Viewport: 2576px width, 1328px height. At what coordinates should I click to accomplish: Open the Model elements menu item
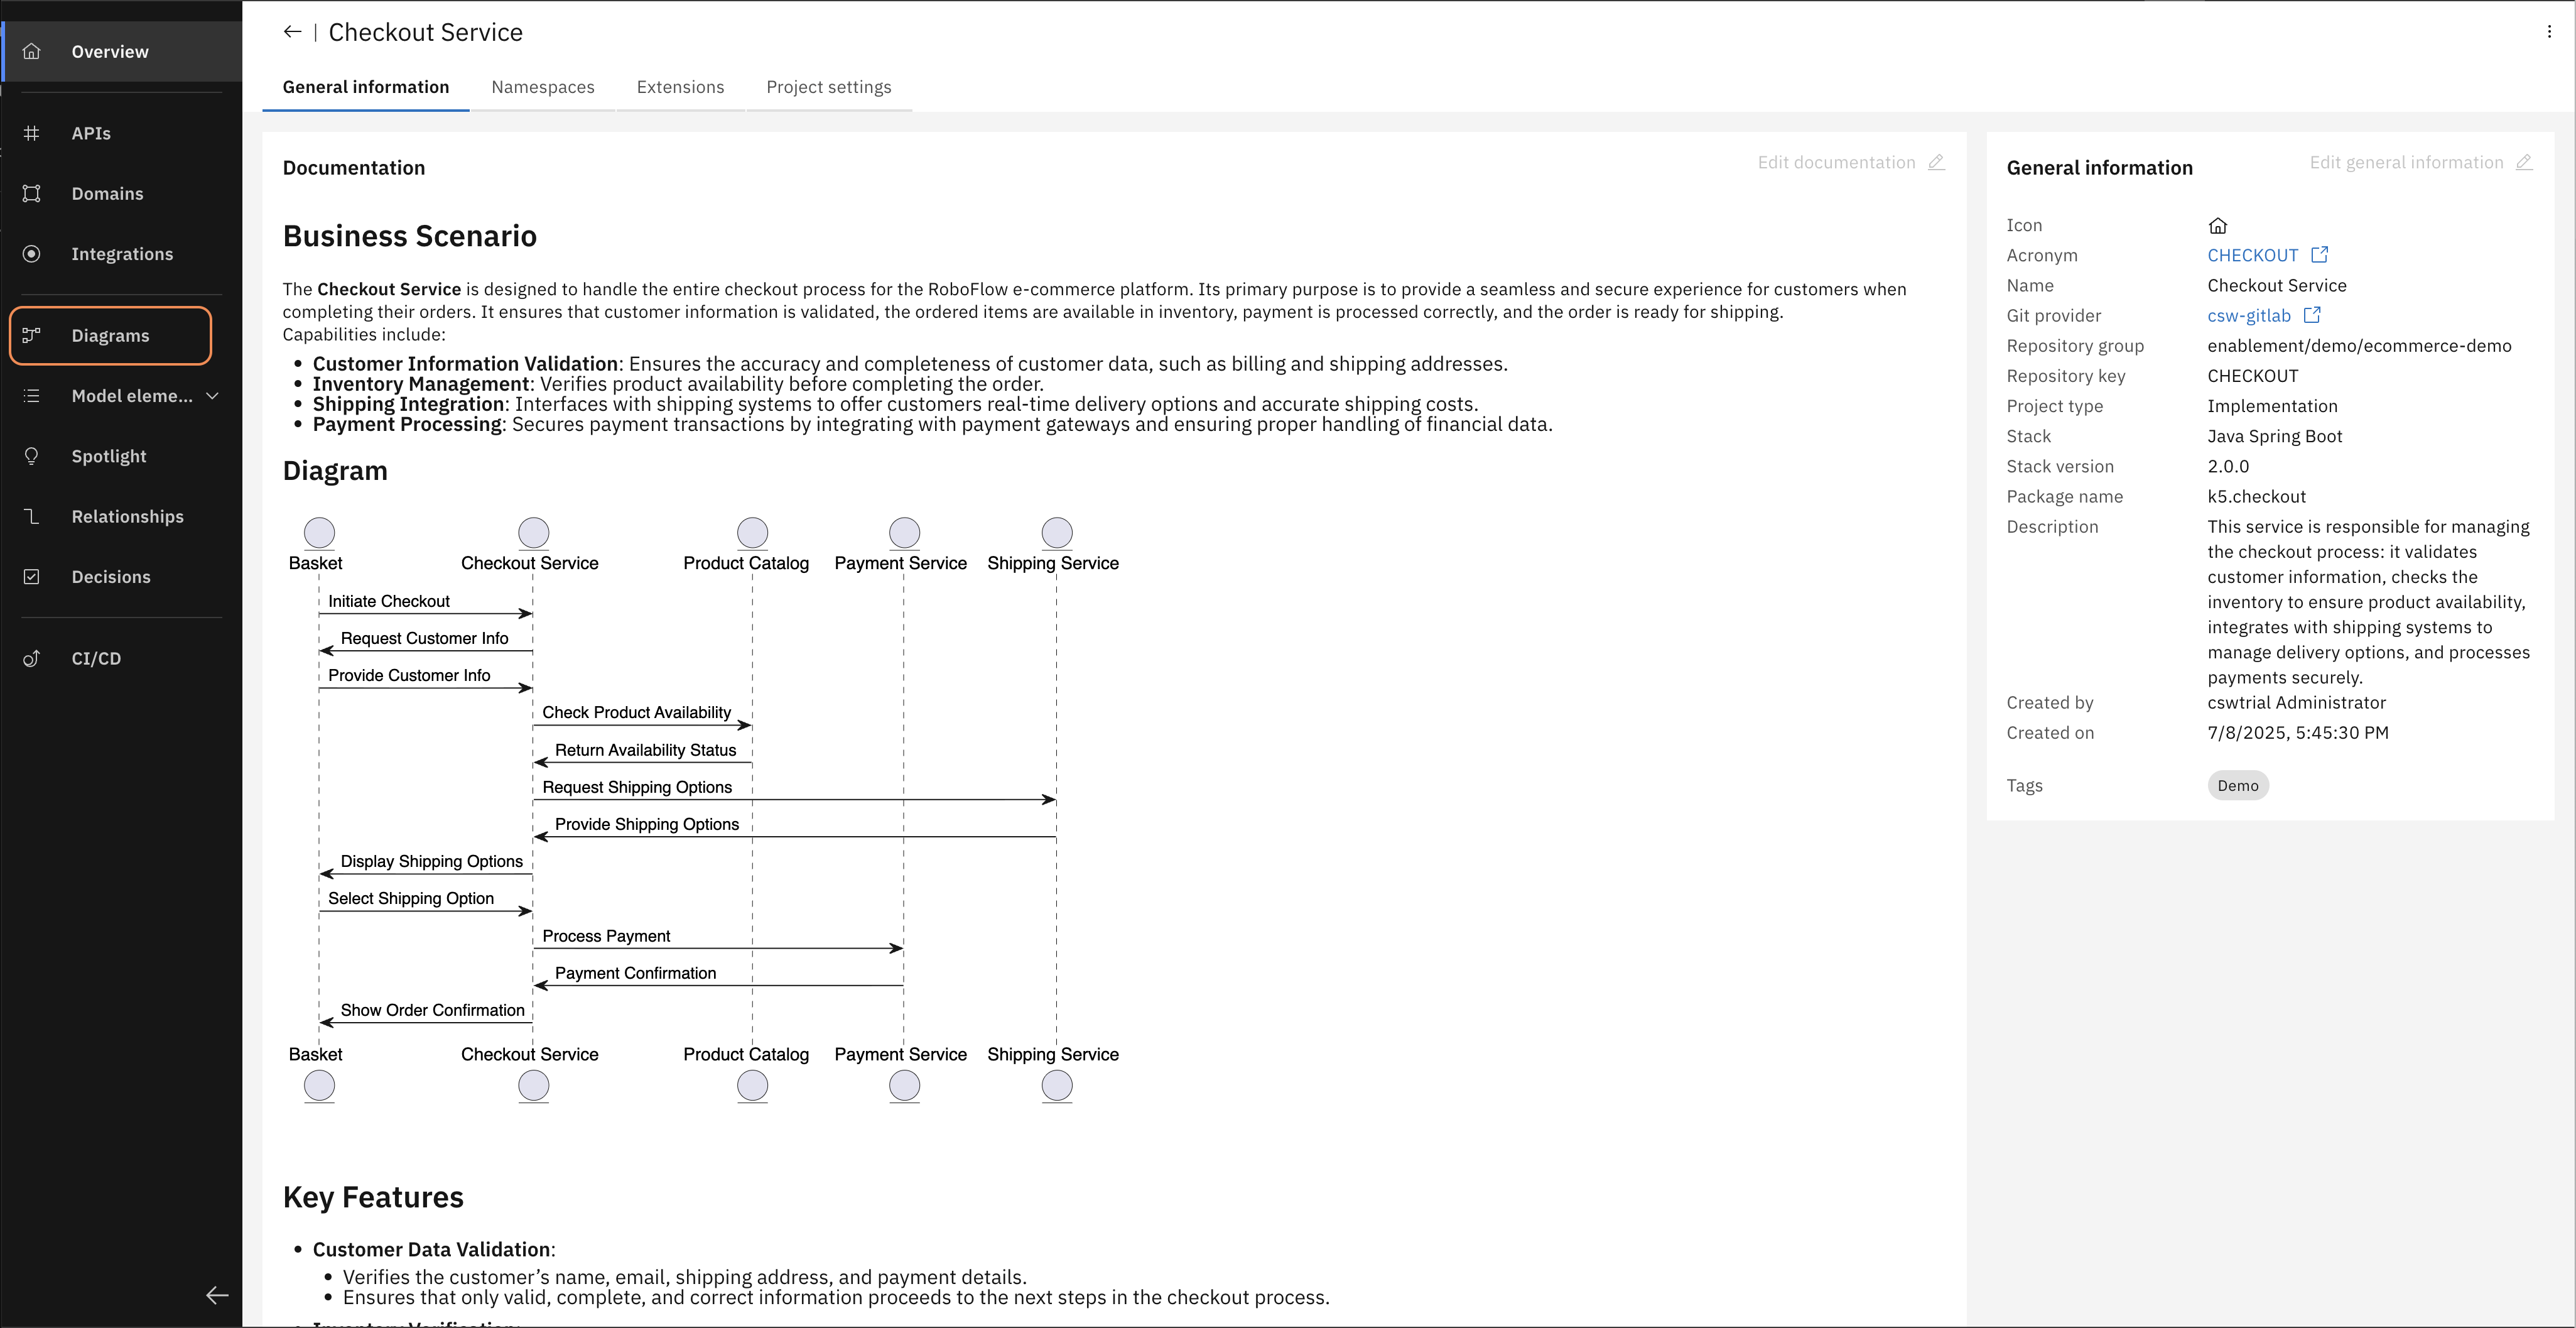131,396
